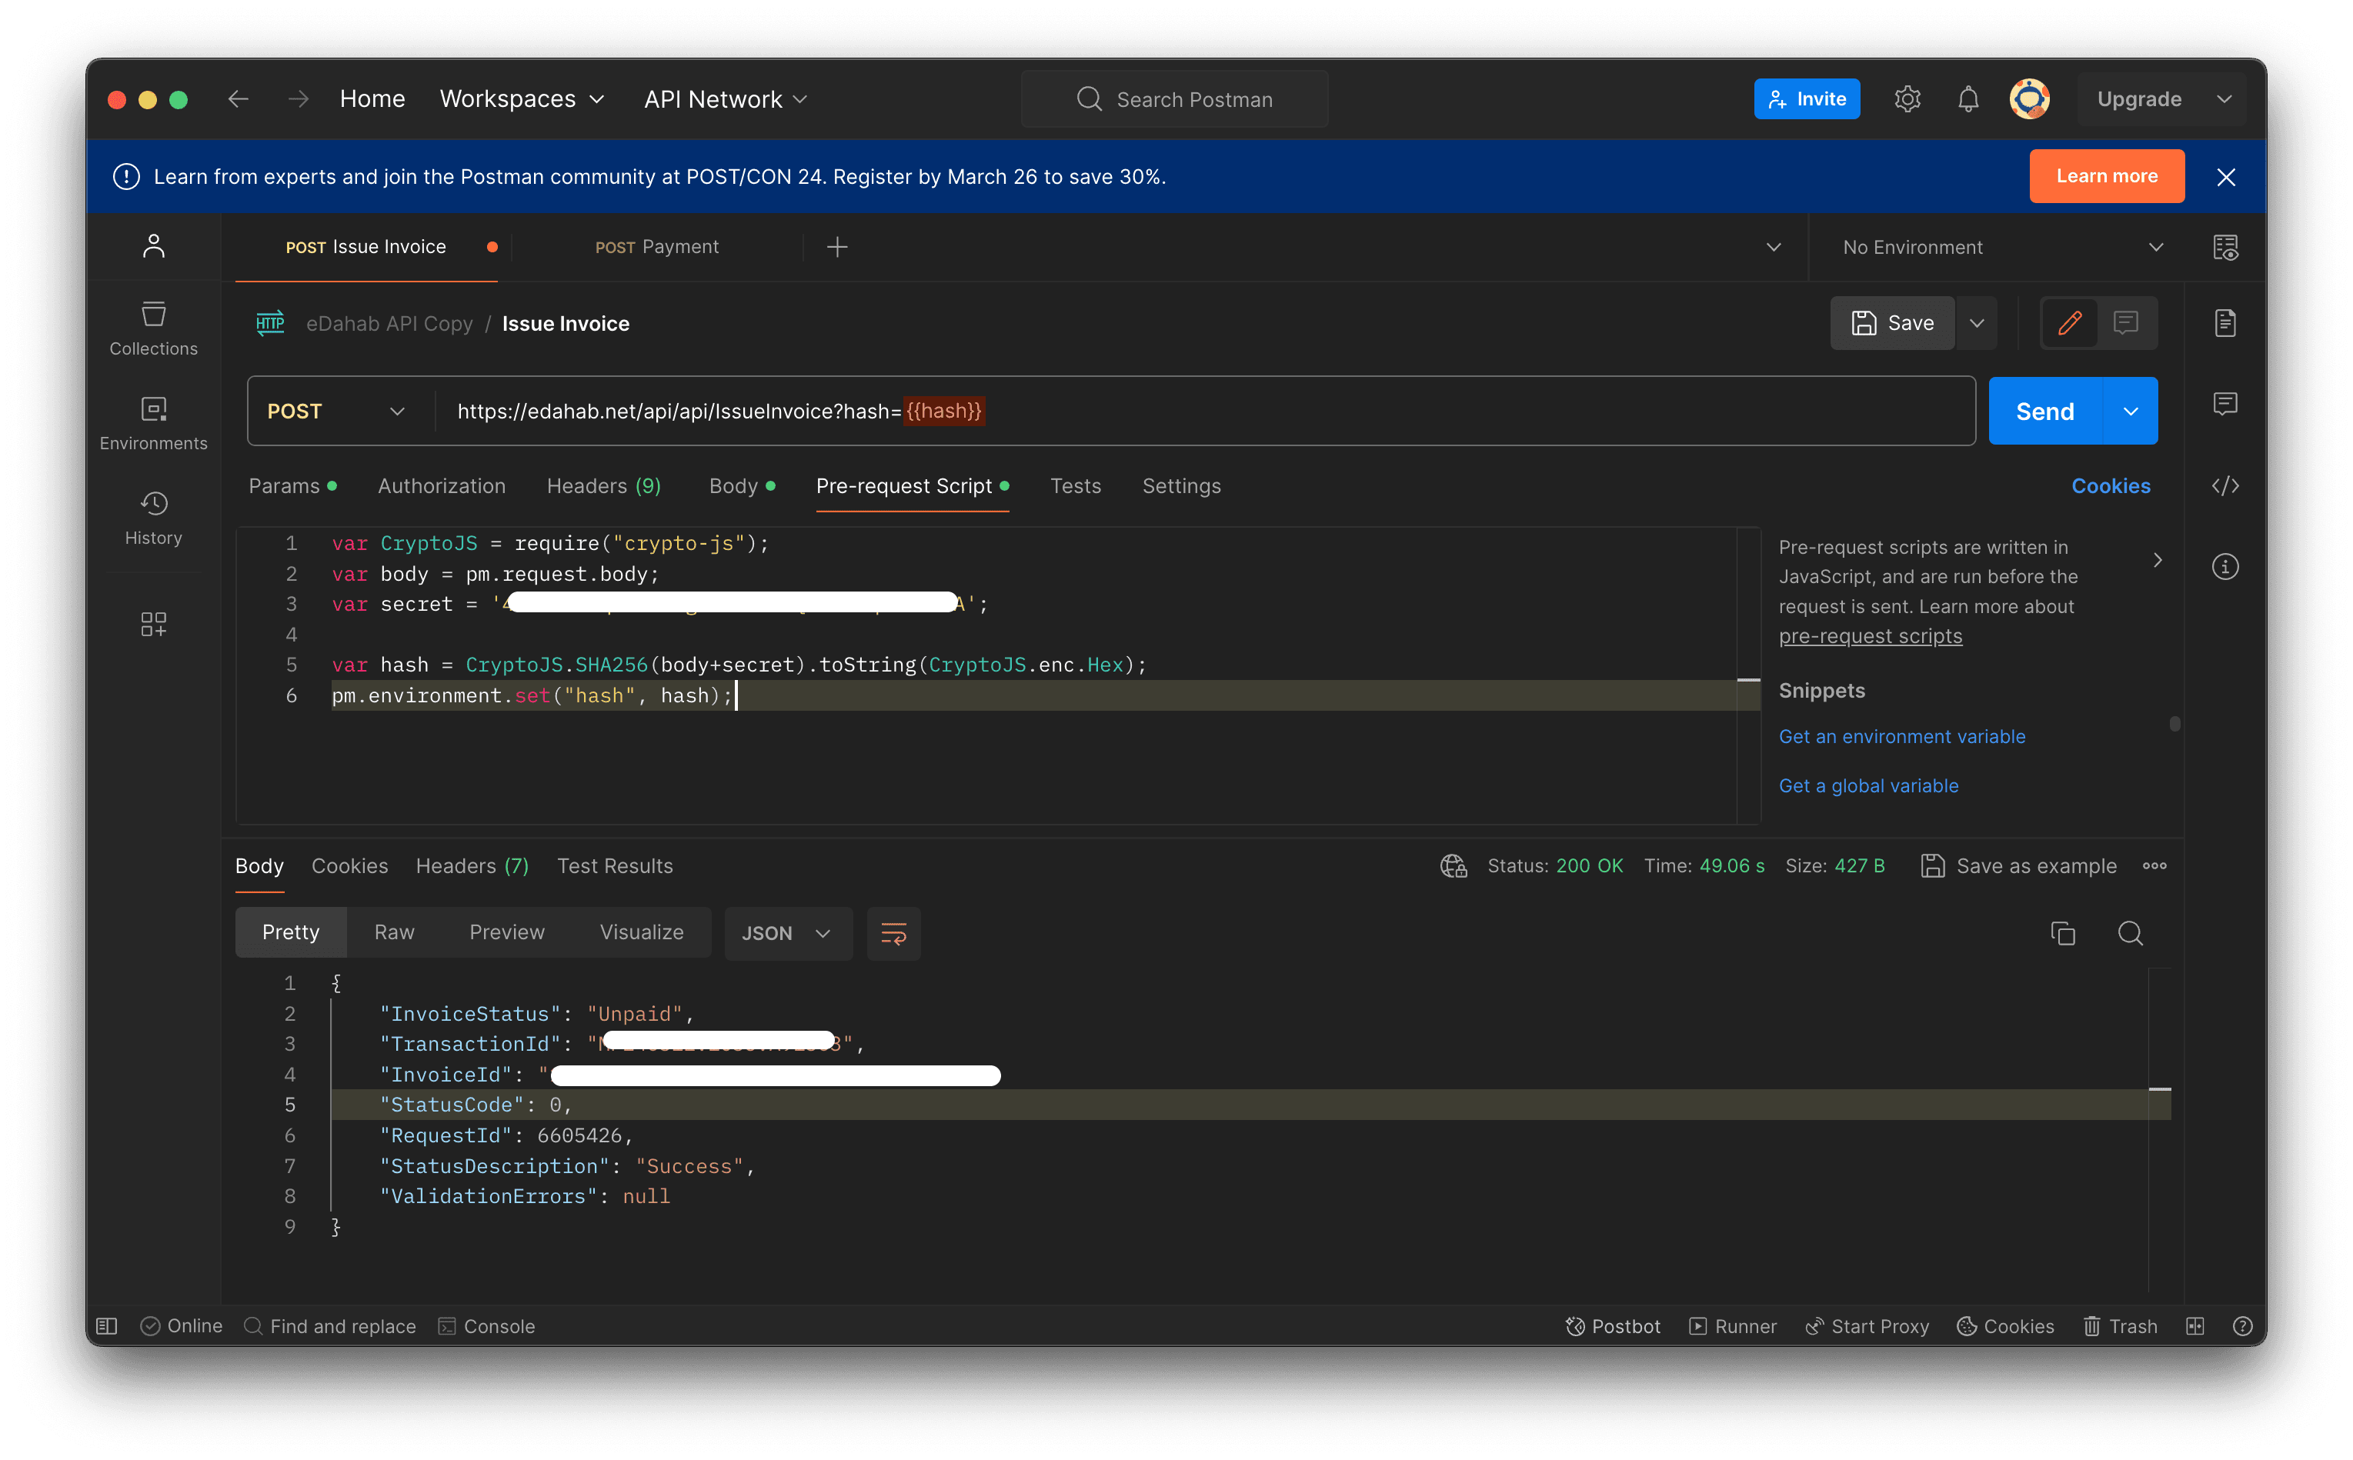Open response more options ellipsis
The width and height of the screenshot is (2353, 1460).
(x=2154, y=866)
